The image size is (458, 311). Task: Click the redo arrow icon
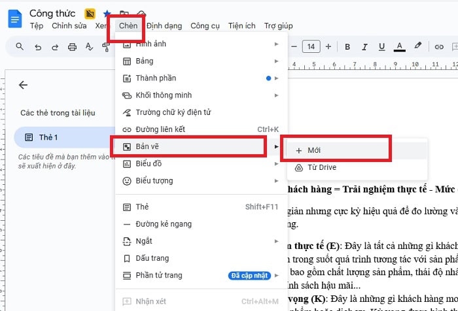pos(55,47)
